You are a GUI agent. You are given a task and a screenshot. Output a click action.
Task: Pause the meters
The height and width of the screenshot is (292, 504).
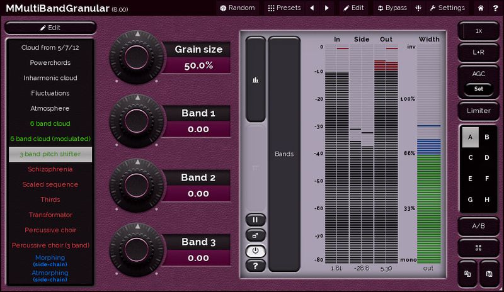256,220
